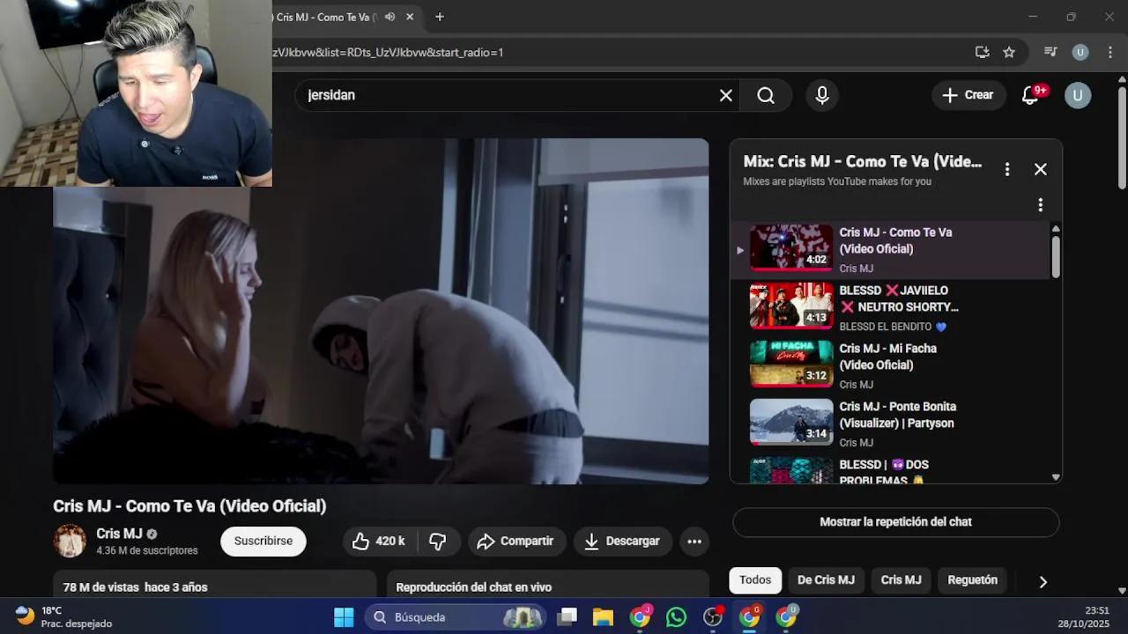The height and width of the screenshot is (634, 1128).
Task: Open Task View on the taskbar
Action: pos(568,617)
